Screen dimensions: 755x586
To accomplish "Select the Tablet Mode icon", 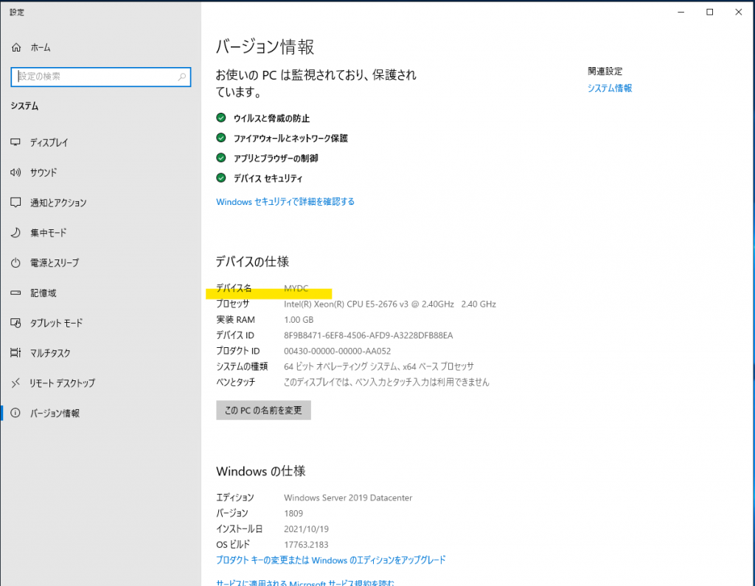I will (16, 323).
